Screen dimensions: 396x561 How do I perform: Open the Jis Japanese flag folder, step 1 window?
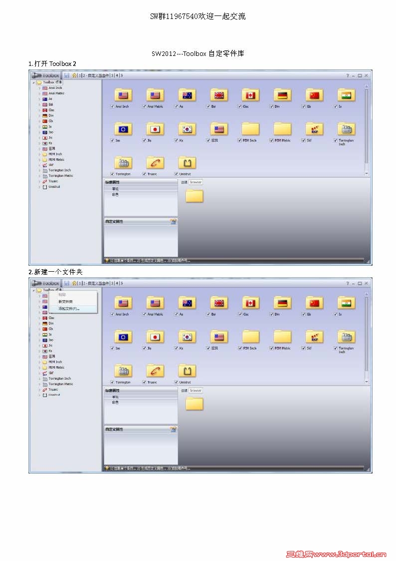pos(155,129)
